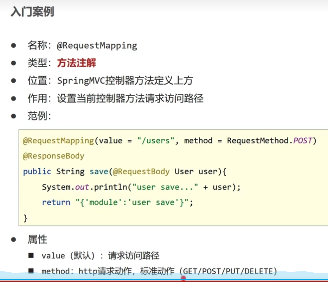Click the video progress marker dot
Screen dimensions: 328x282
pos(183,278)
